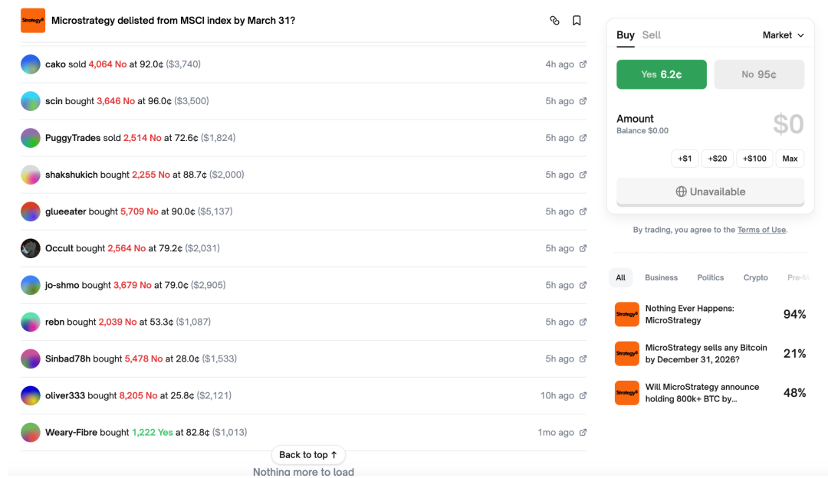Click Sinbad78h's profile avatar
This screenshot has width=828, height=478.
(31, 358)
